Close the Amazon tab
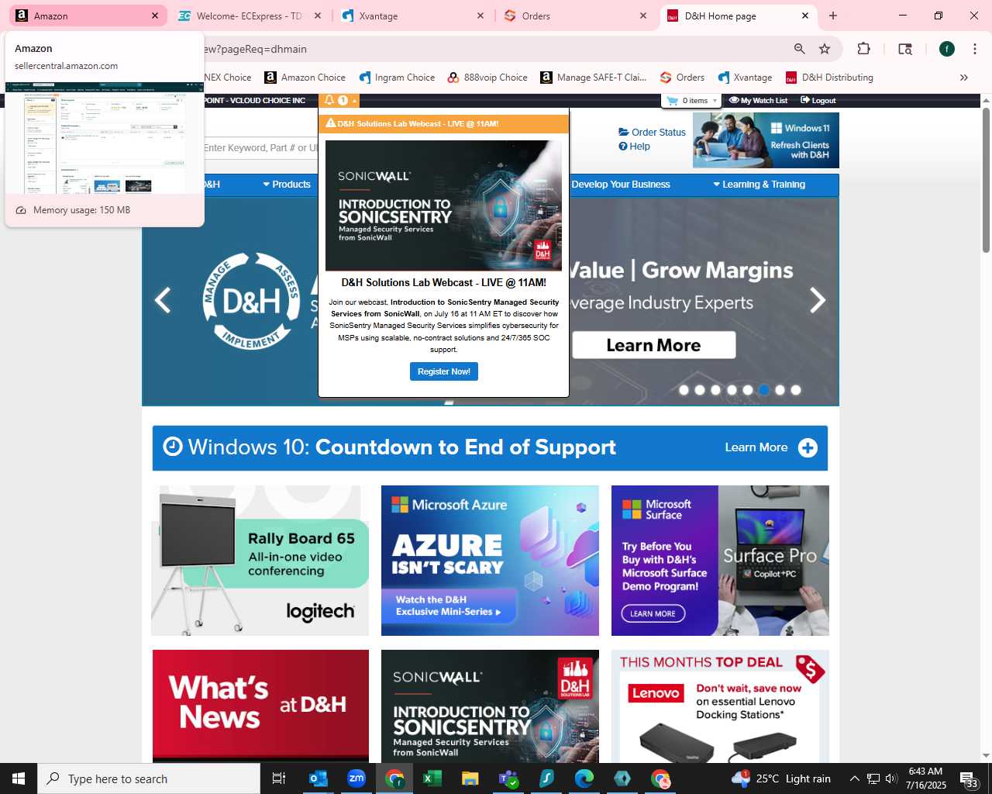Screen dimensions: 992x794 coord(154,16)
